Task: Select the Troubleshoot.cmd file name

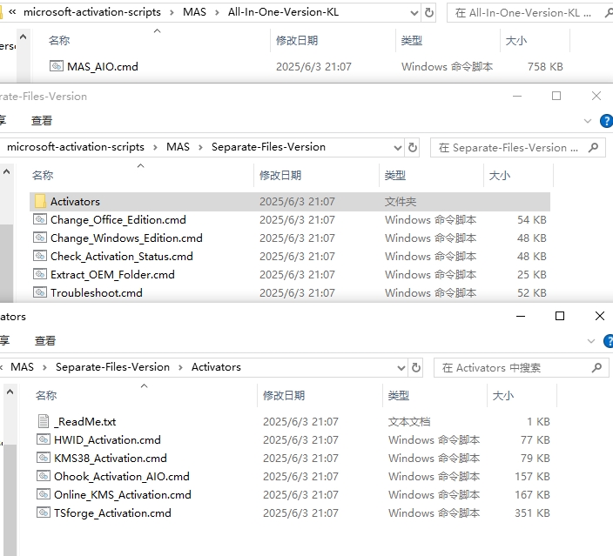Action: 96,292
